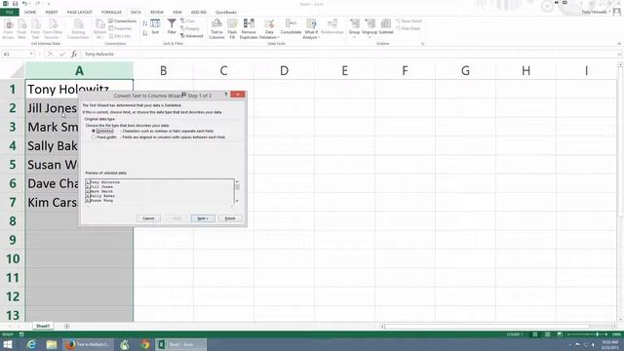Click the Windows Start button
The image size is (624, 351).
coord(8,344)
